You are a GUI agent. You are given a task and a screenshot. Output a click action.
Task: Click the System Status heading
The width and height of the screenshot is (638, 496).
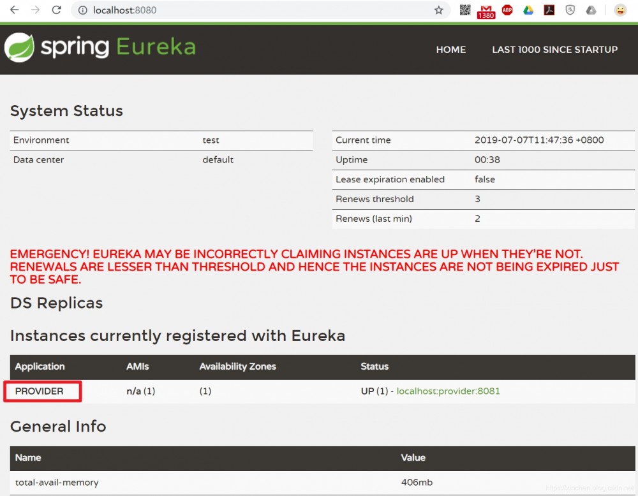[x=66, y=111]
